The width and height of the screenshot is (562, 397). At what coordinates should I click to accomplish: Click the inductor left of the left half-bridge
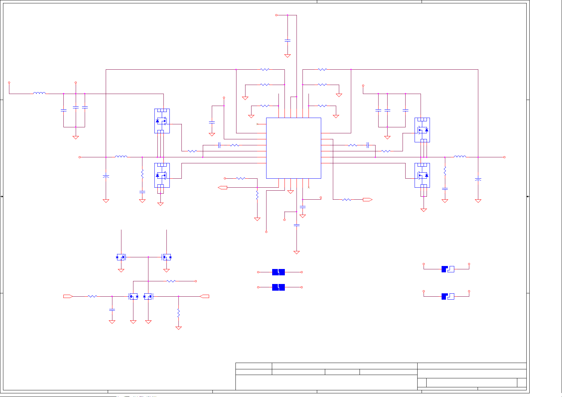tap(121, 157)
